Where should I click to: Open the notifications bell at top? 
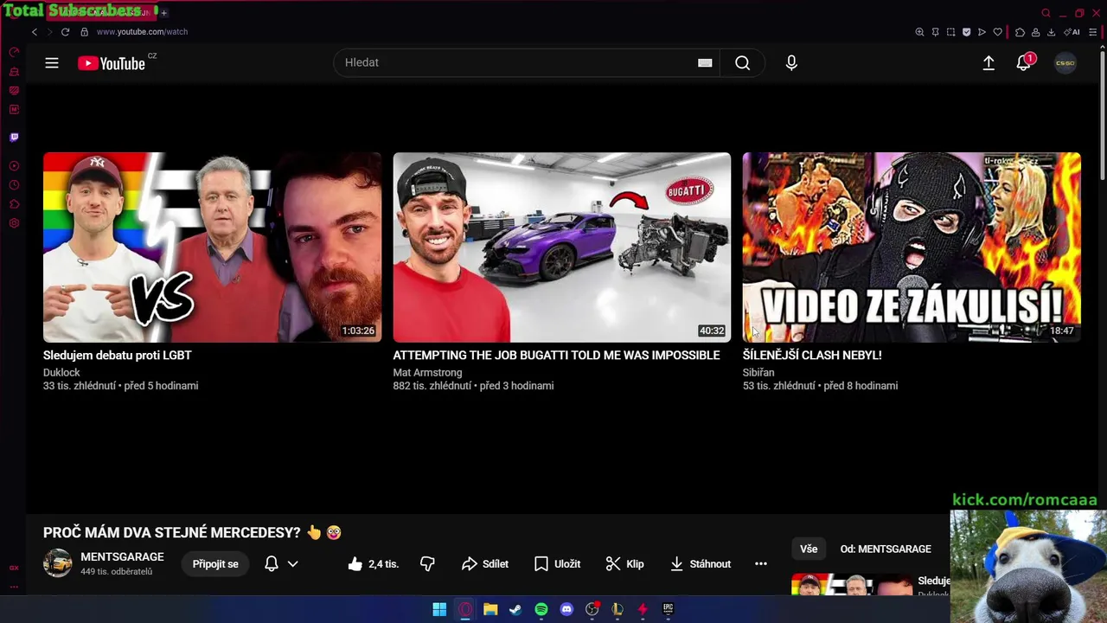pos(1024,63)
